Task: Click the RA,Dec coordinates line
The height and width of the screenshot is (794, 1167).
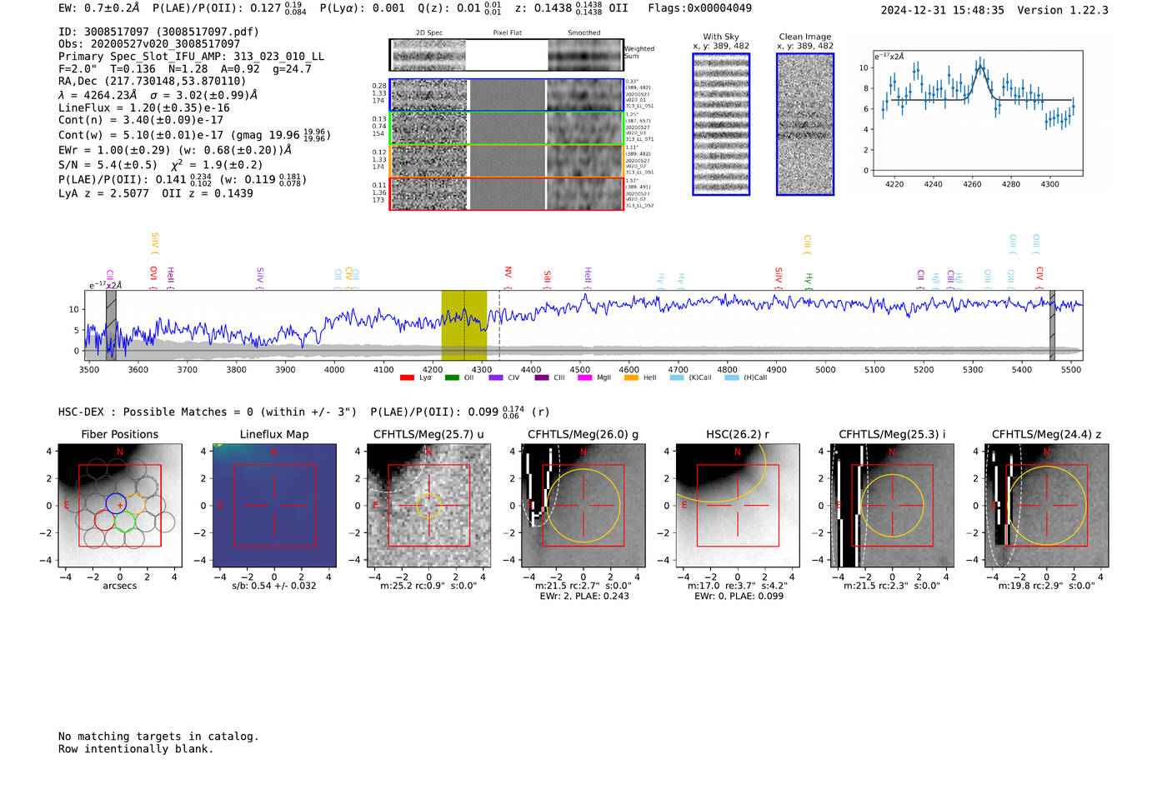Action: click(x=153, y=81)
